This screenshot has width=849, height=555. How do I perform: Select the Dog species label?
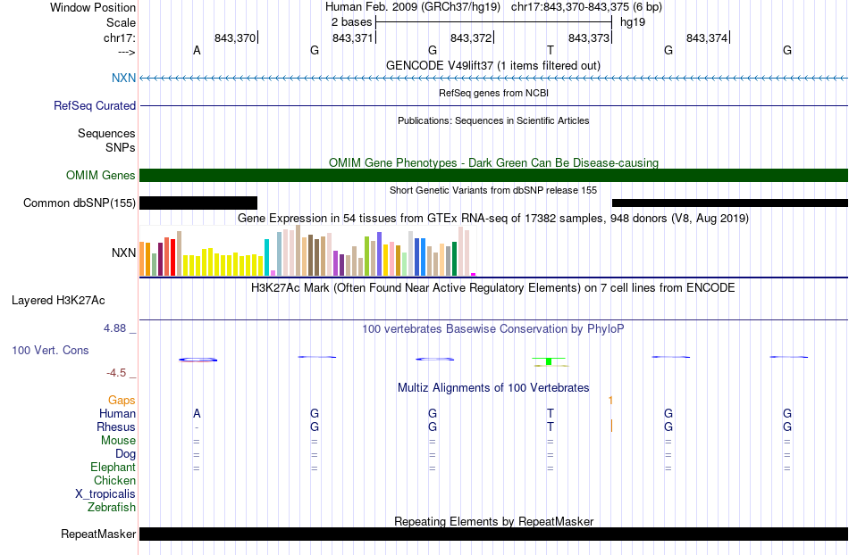pyautogui.click(x=125, y=454)
